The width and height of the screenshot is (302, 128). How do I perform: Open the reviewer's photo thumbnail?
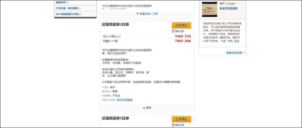[209, 9]
